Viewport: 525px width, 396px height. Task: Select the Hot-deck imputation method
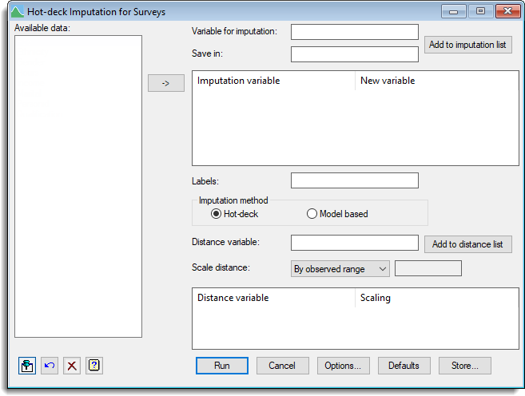(216, 214)
